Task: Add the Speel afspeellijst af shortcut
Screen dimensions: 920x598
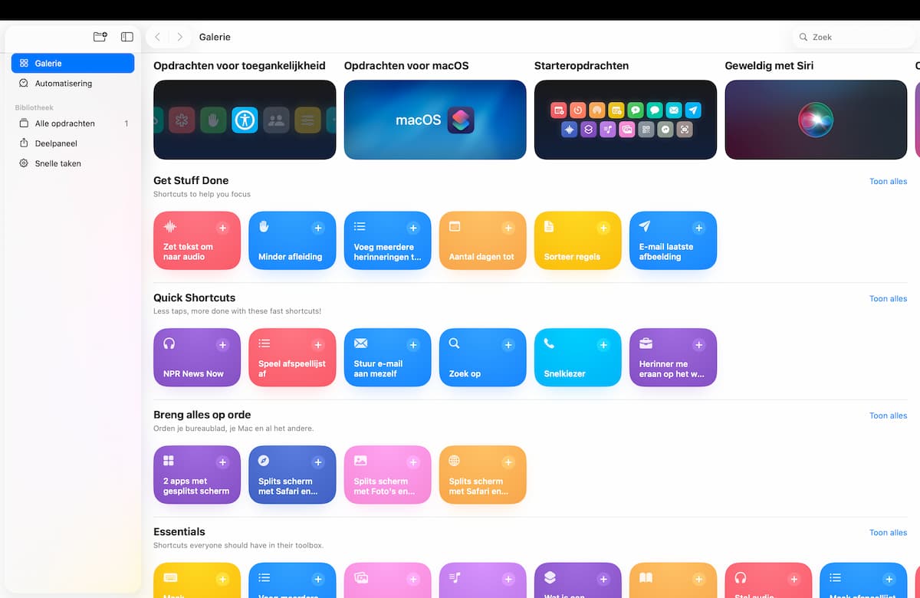Action: click(317, 345)
